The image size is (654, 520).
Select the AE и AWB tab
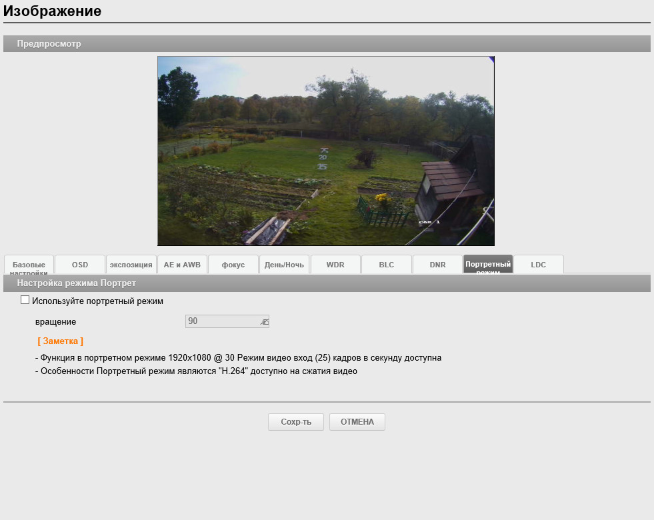[182, 265]
